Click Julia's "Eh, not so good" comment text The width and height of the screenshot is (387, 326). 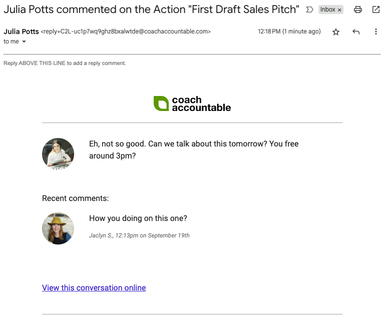tap(193, 149)
